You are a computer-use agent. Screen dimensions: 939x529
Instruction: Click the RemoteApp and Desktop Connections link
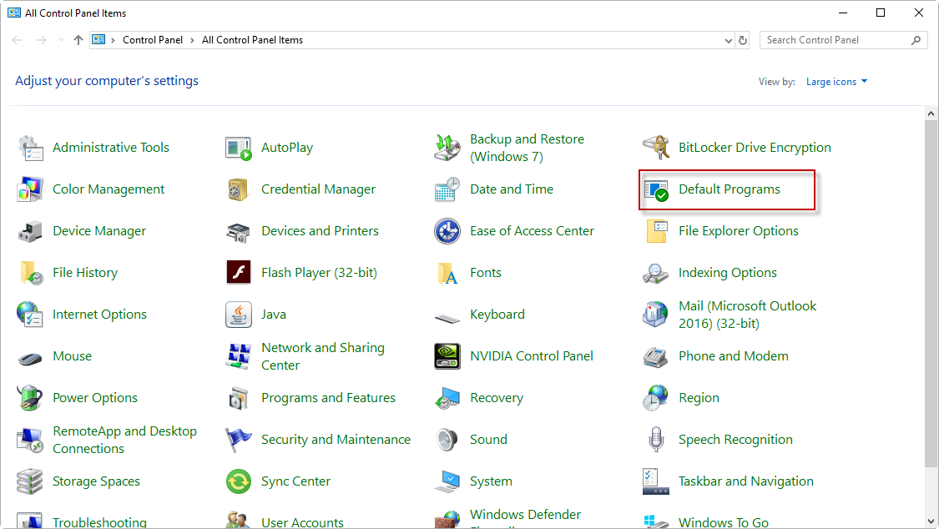124,440
